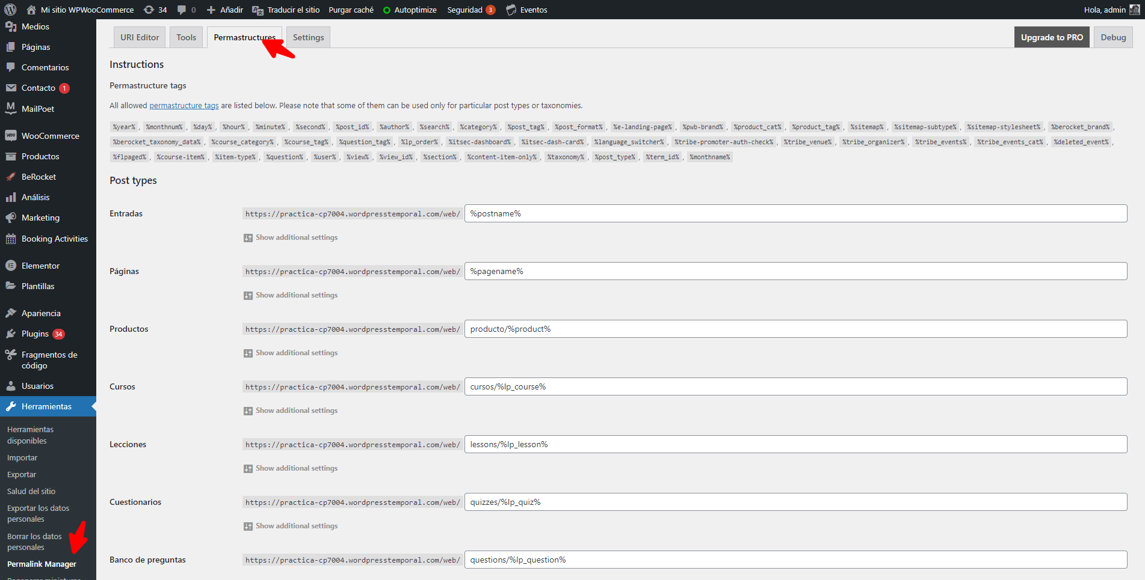
Task: Click the Cuestionarios permastructure input field
Action: tap(795, 502)
